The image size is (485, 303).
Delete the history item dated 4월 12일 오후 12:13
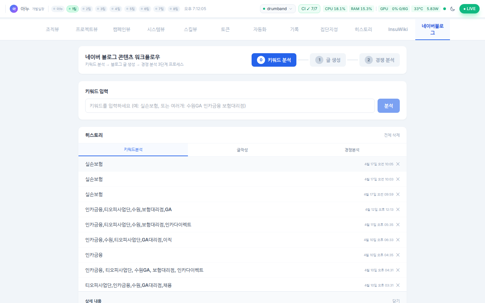398,209
